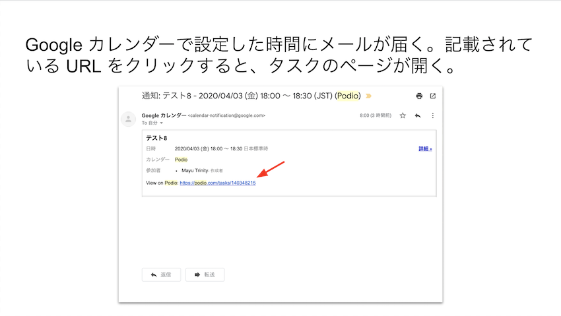This screenshot has width=561, height=316.
Task: Open the 詳細 » link
Action: pos(425,149)
